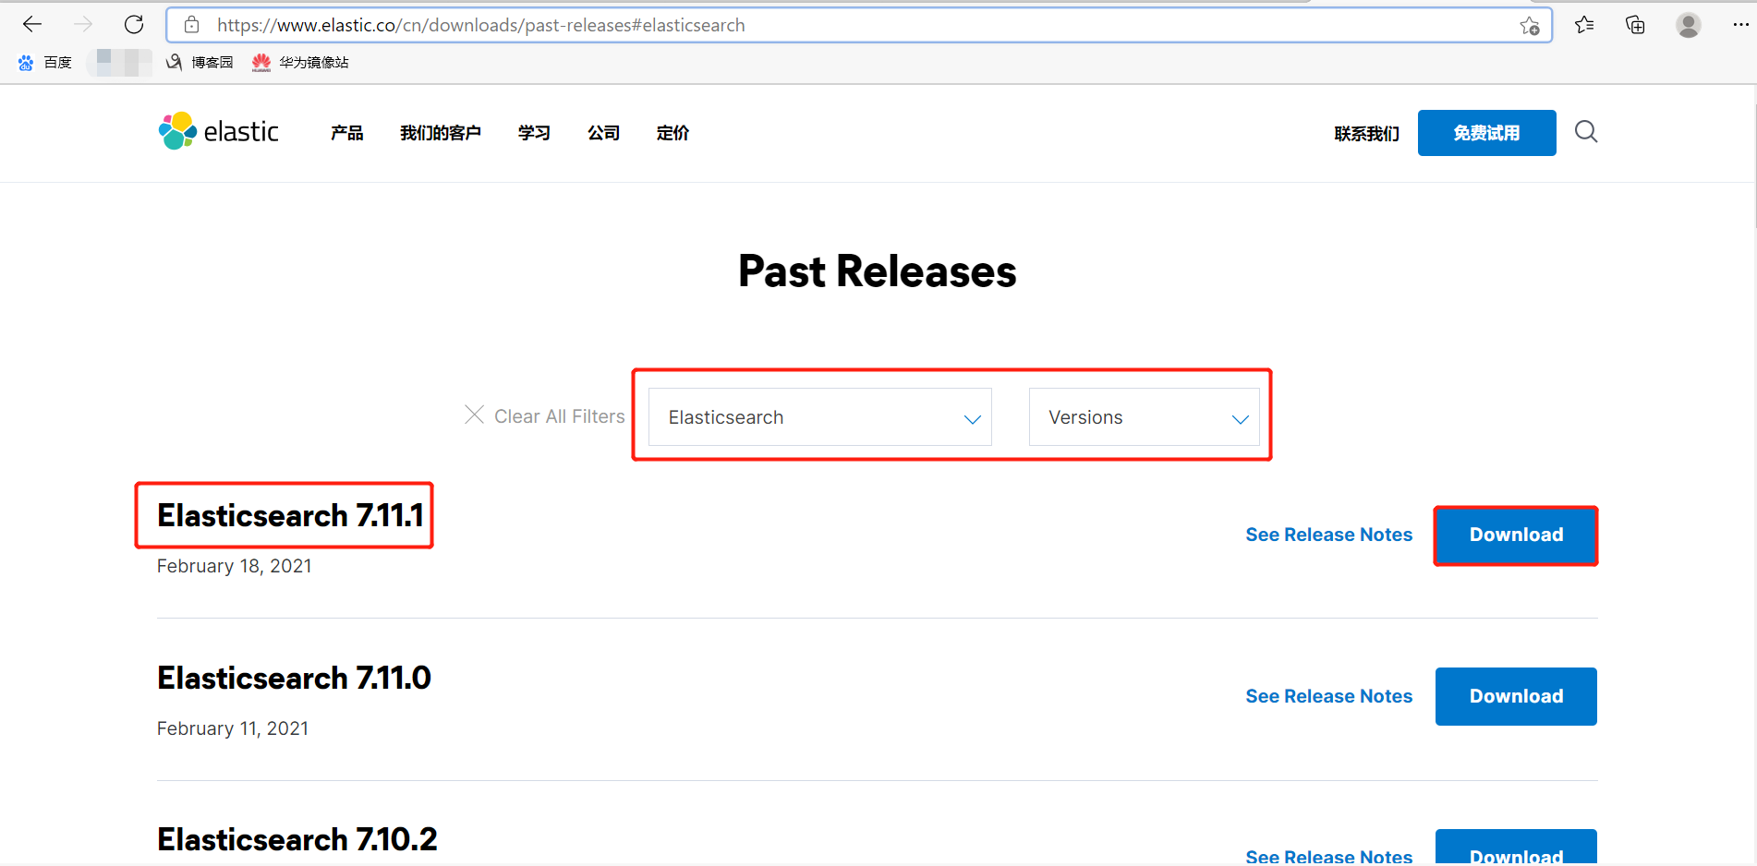Click the Elasticsearch 7.10.2 heading

tap(297, 839)
